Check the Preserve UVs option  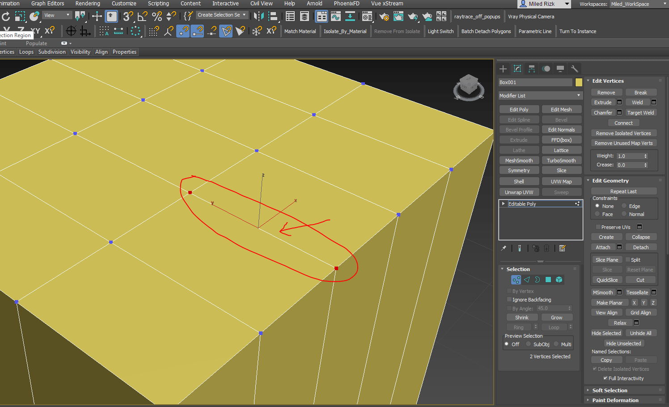(x=598, y=227)
